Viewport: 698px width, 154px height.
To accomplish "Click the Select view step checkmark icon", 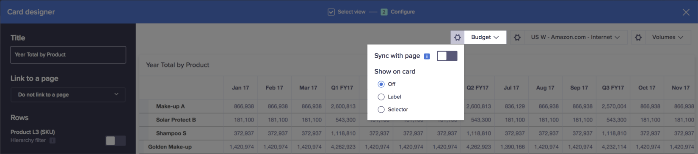I will pos(331,12).
